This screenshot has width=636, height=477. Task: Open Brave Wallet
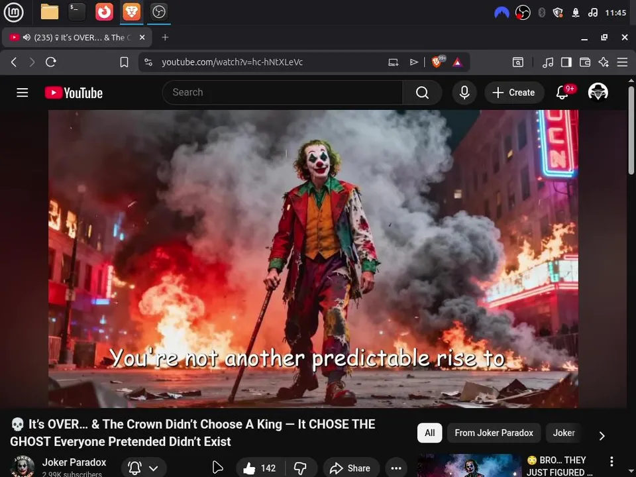click(585, 62)
